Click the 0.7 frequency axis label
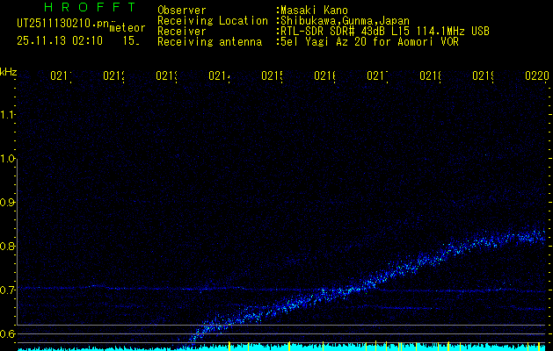The width and height of the screenshot is (553, 351). [x=8, y=290]
